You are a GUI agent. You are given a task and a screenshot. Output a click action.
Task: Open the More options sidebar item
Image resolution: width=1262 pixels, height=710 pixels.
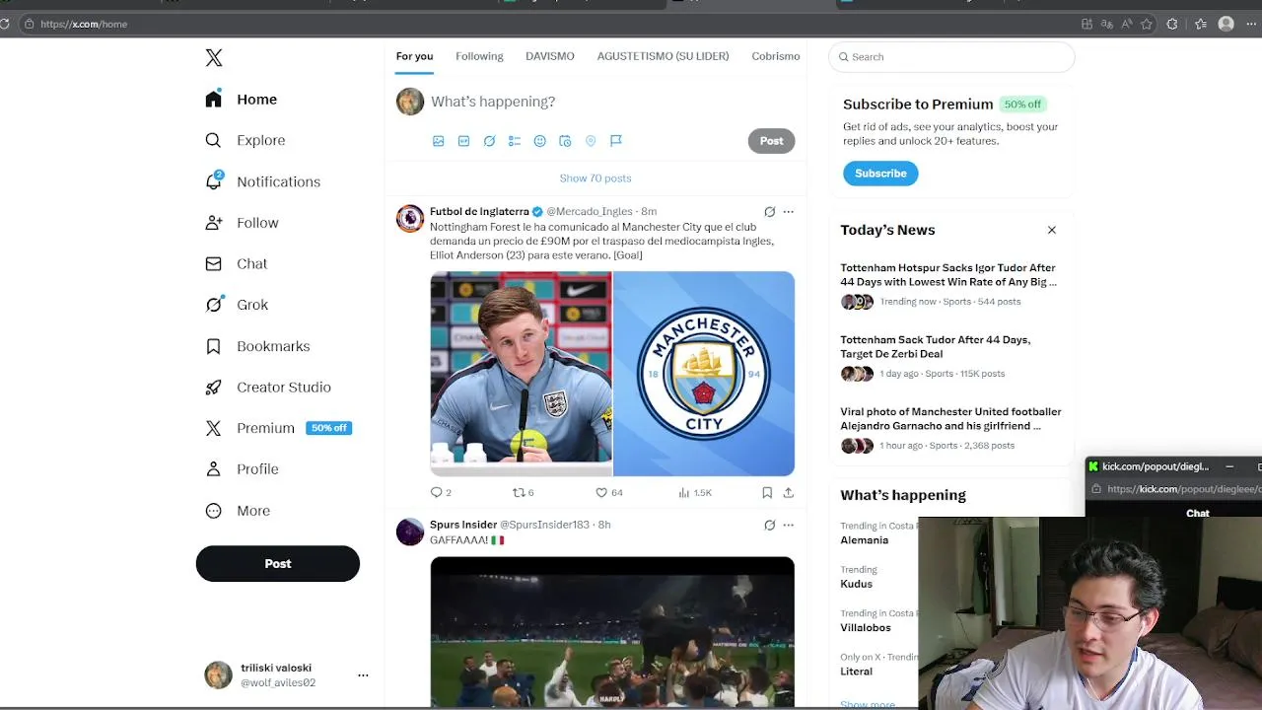click(238, 511)
